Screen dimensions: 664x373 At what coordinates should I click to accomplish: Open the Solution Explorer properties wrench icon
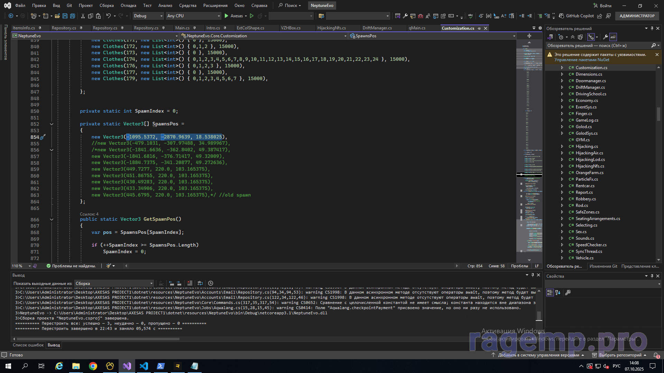(x=605, y=37)
